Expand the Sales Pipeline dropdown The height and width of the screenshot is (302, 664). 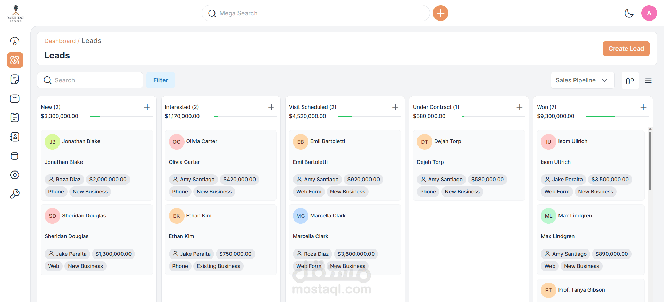pyautogui.click(x=582, y=80)
